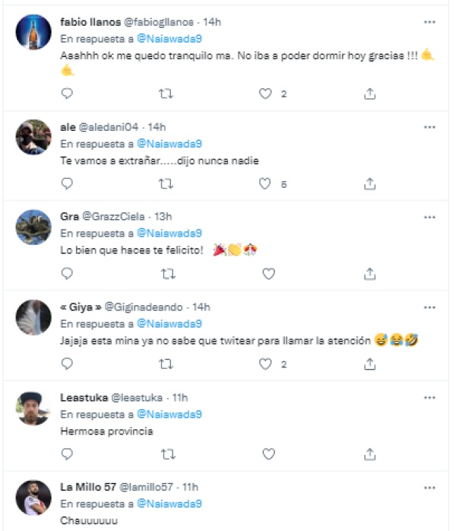
Task: Like the tweet by ale
Action: coord(265,183)
